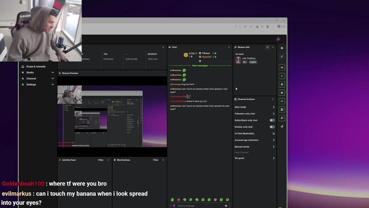Open the Copilot Chat icon in browser toolbar
Screen dimensions: 369x208
tap(281, 26)
